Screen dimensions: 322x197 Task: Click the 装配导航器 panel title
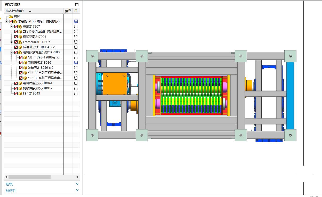(x=12, y=4)
